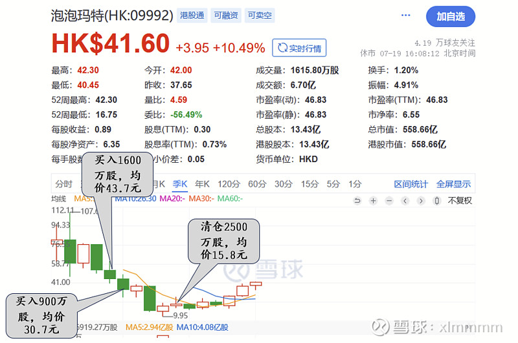Click the stock title 泡泡玛特(HK:09992)
Image resolution: width=518 pixels, height=343 pixels.
(x=112, y=16)
